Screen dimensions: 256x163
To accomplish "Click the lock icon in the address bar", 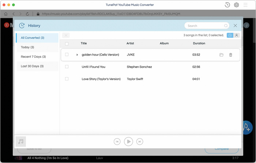I will click(38, 14).
